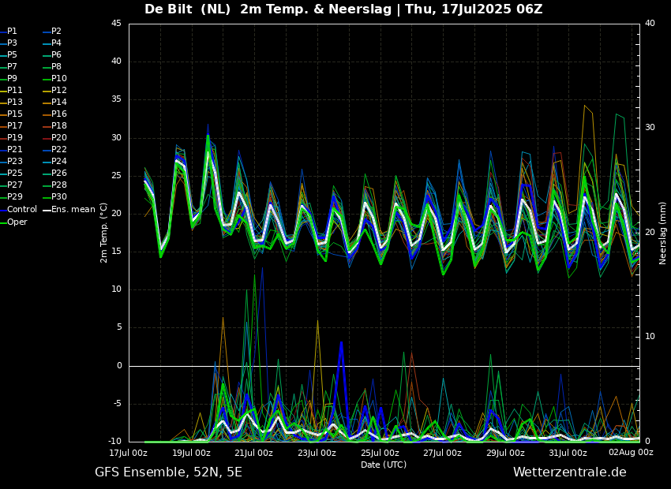
Task: Select the P22 legend label
Action: (59, 150)
